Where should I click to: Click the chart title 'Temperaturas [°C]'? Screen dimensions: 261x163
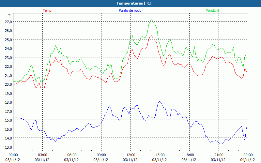coord(134,3)
